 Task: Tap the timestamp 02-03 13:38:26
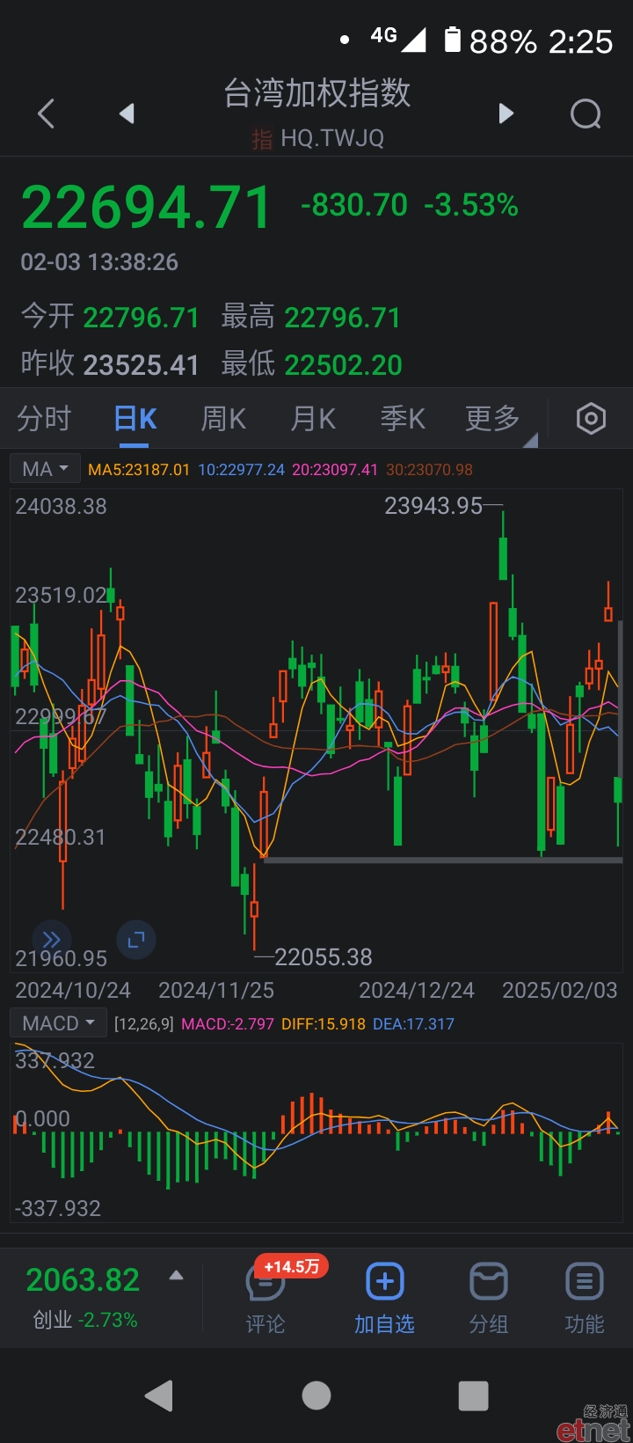(x=99, y=262)
